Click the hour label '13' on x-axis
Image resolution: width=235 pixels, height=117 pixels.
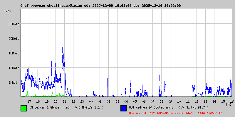tap(205, 101)
